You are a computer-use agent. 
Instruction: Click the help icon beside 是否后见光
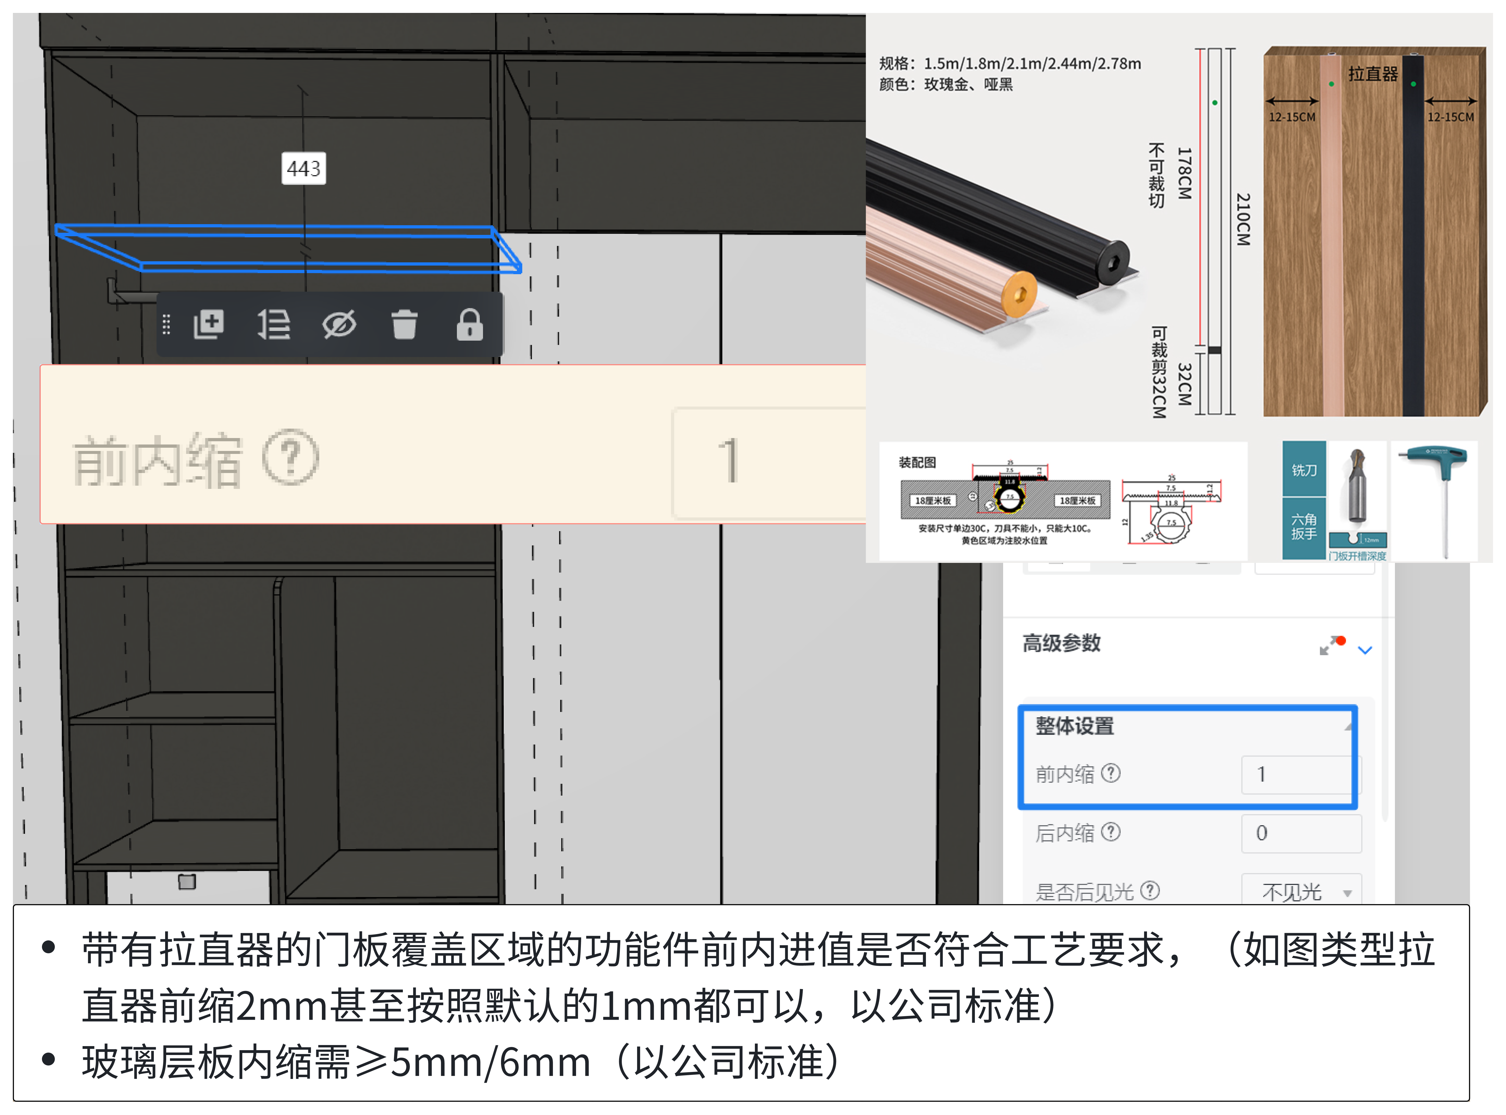pyautogui.click(x=1150, y=890)
